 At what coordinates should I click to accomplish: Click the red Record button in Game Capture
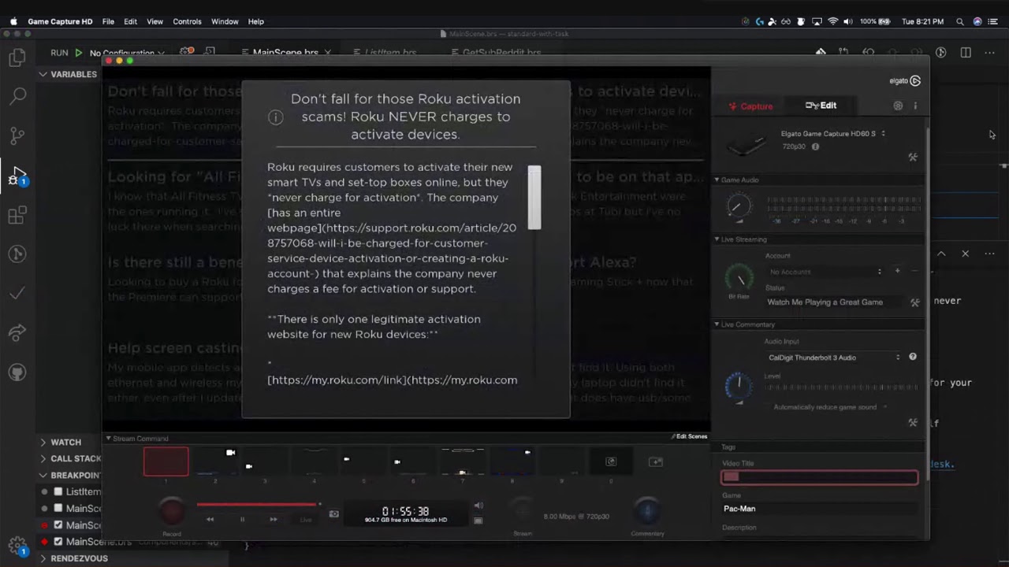click(x=172, y=512)
